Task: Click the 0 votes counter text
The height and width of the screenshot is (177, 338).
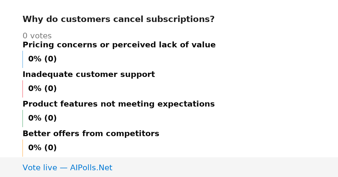Action: point(37,36)
